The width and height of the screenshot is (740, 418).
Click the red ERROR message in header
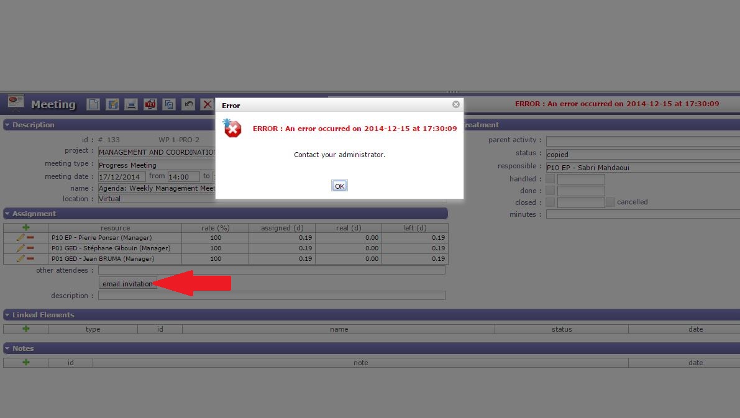coord(617,104)
